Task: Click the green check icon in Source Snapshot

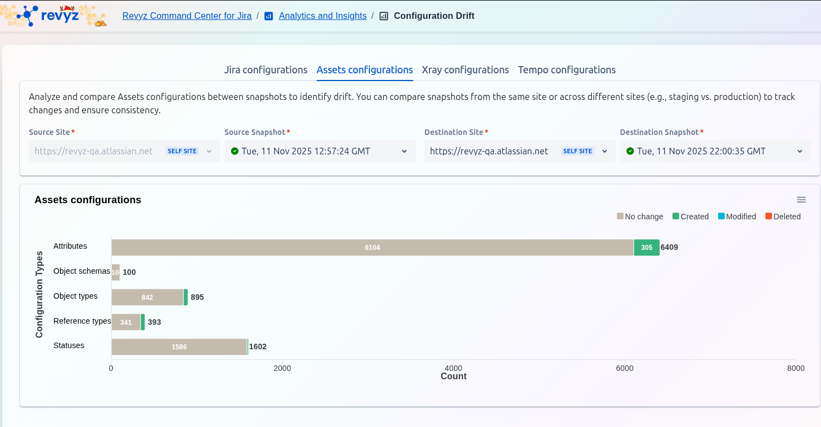Action: (x=235, y=151)
